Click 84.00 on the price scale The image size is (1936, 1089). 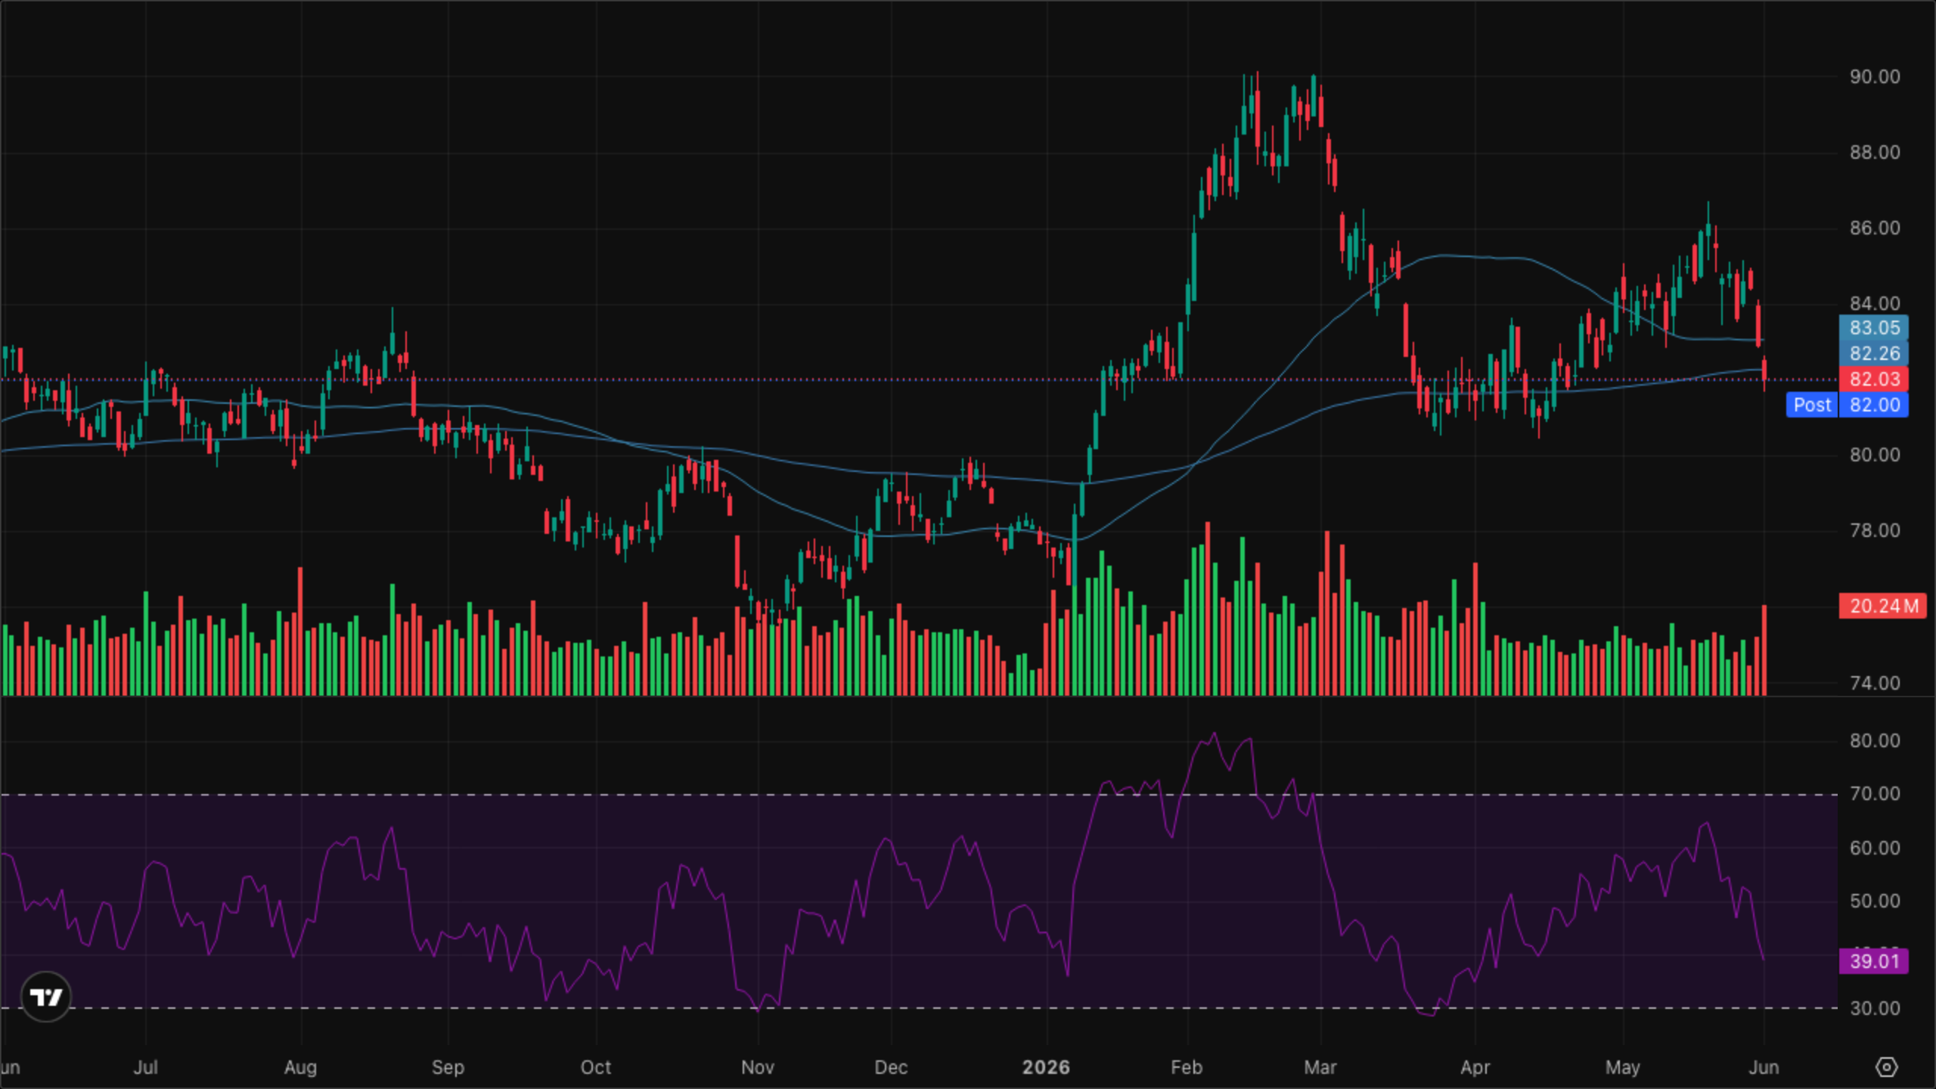pyautogui.click(x=1875, y=303)
